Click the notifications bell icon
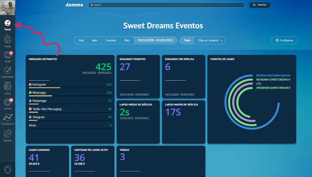The width and height of the screenshot is (312, 177). point(8,169)
